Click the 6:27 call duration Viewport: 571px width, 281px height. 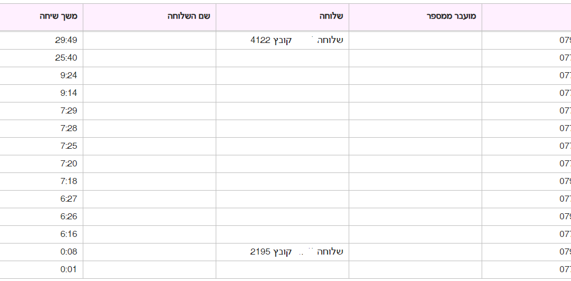tap(68, 199)
